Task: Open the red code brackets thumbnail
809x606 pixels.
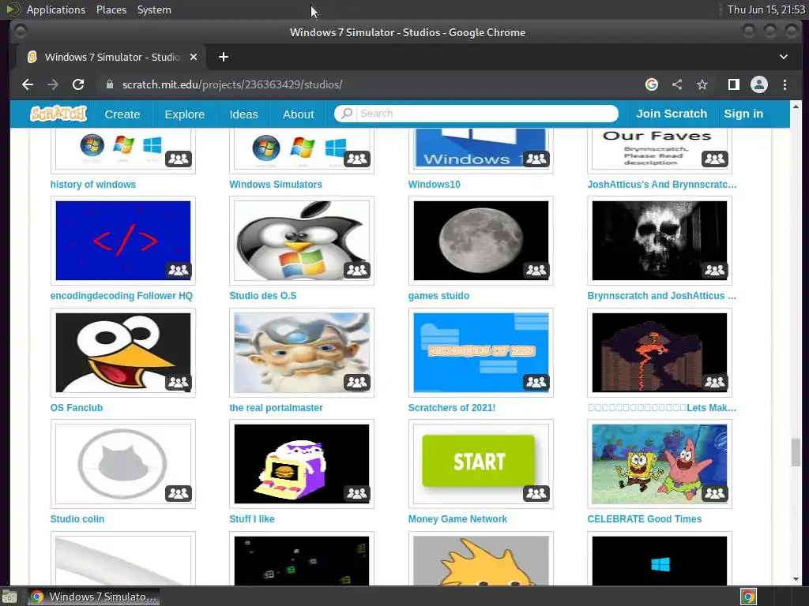Action: tap(122, 241)
